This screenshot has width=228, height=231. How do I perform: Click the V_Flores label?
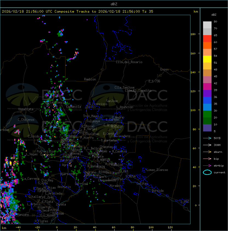point(41,221)
